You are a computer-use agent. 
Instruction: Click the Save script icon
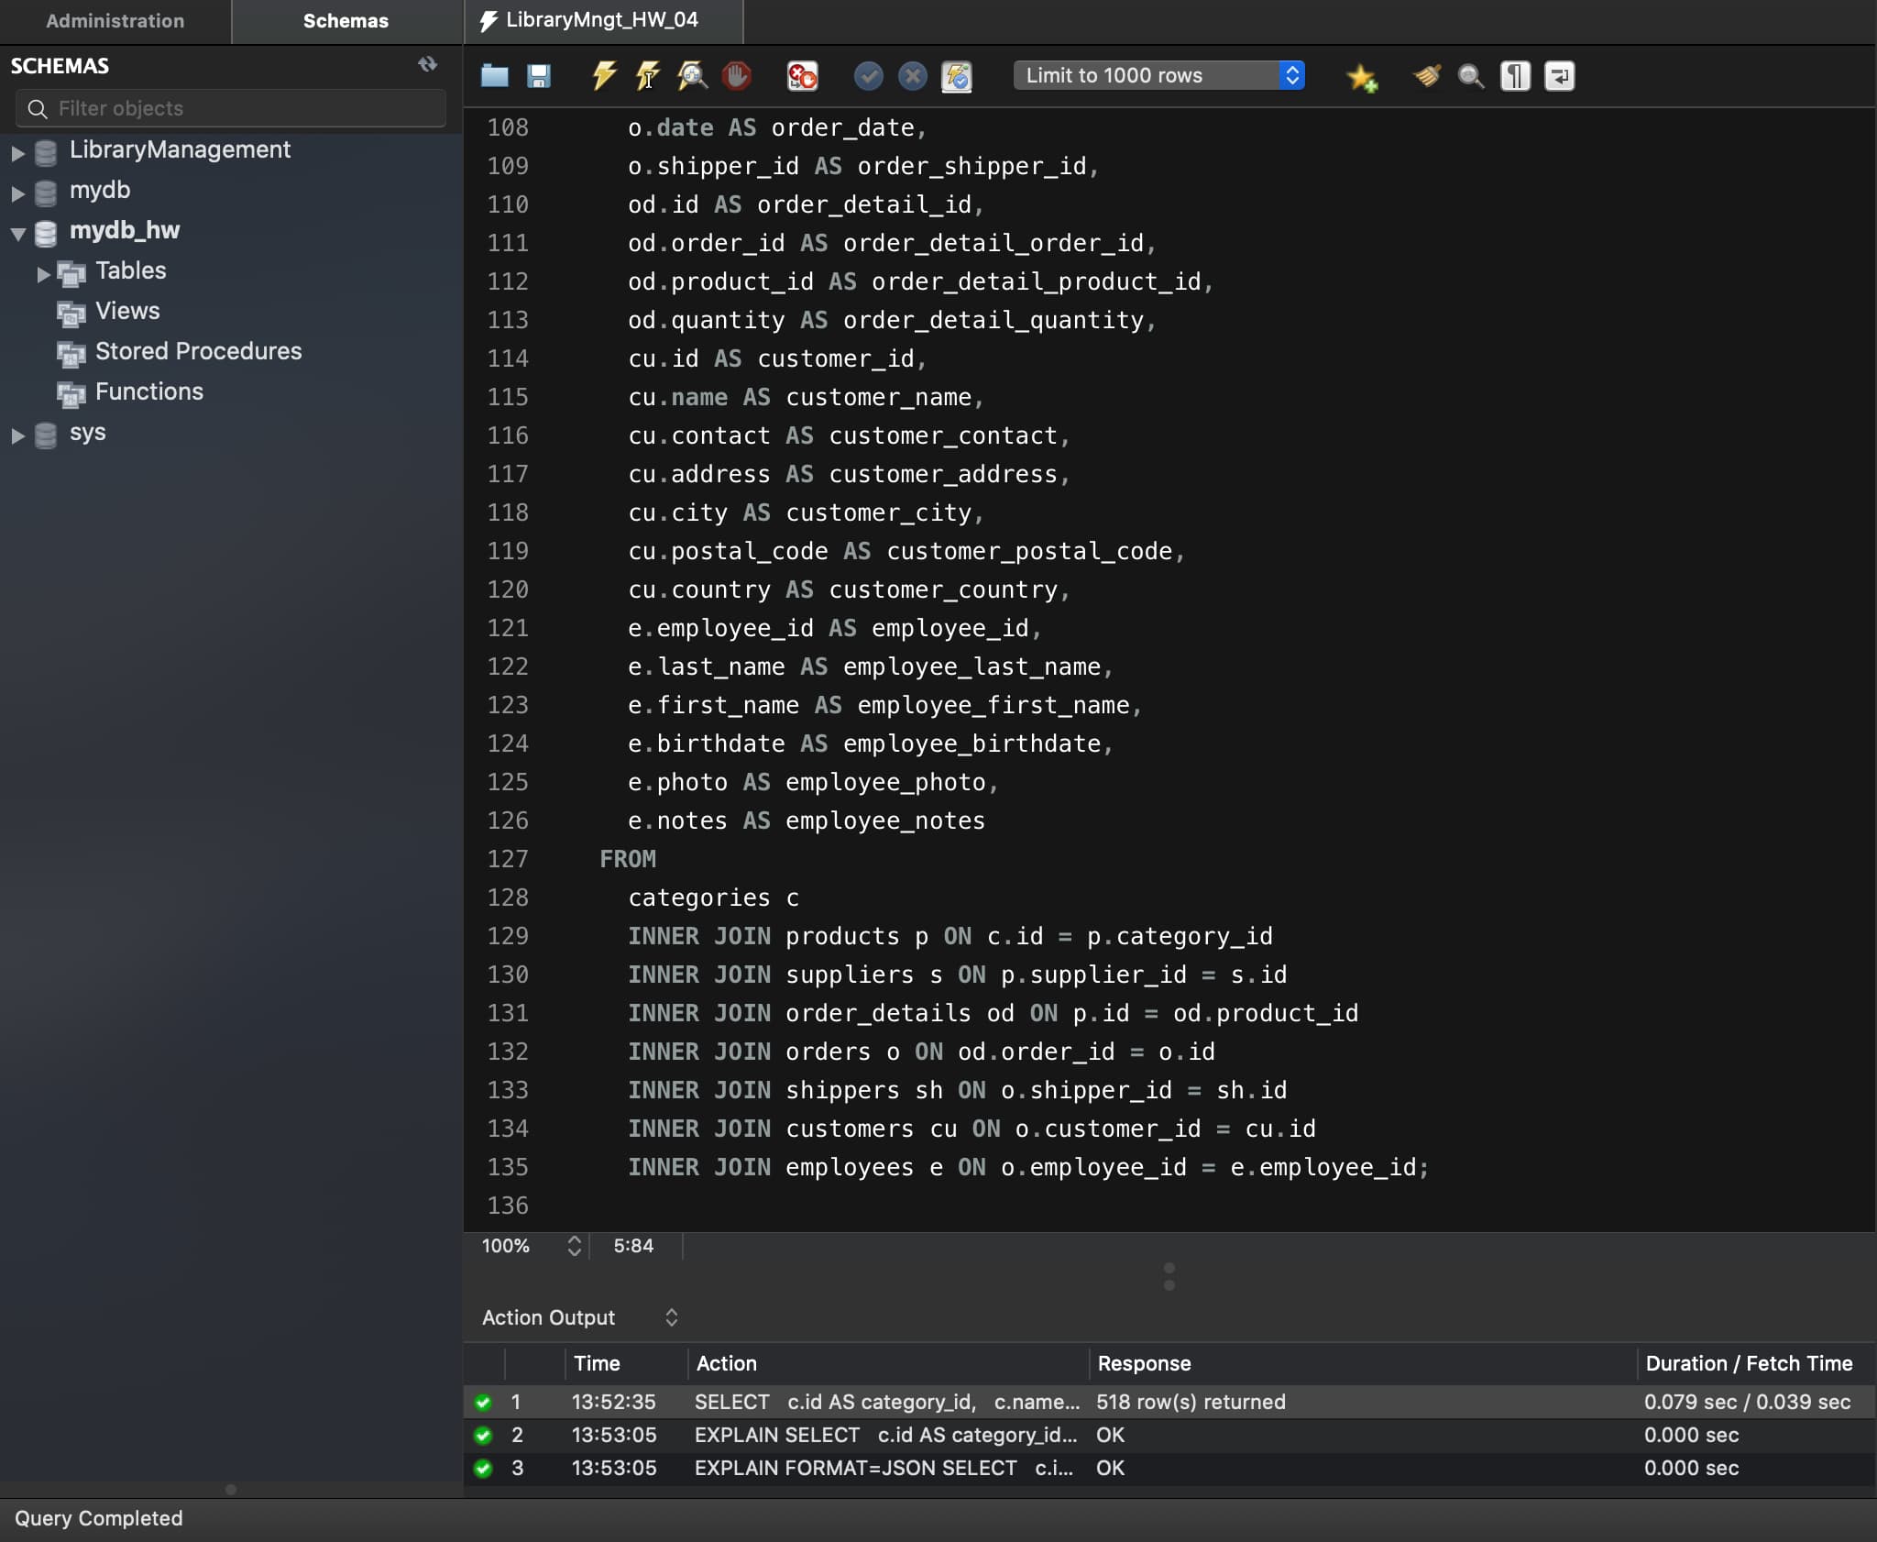coord(538,75)
